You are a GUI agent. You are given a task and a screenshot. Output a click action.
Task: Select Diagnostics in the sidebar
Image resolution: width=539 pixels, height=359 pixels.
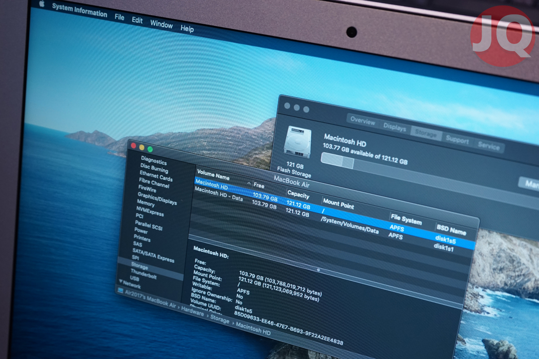154,162
